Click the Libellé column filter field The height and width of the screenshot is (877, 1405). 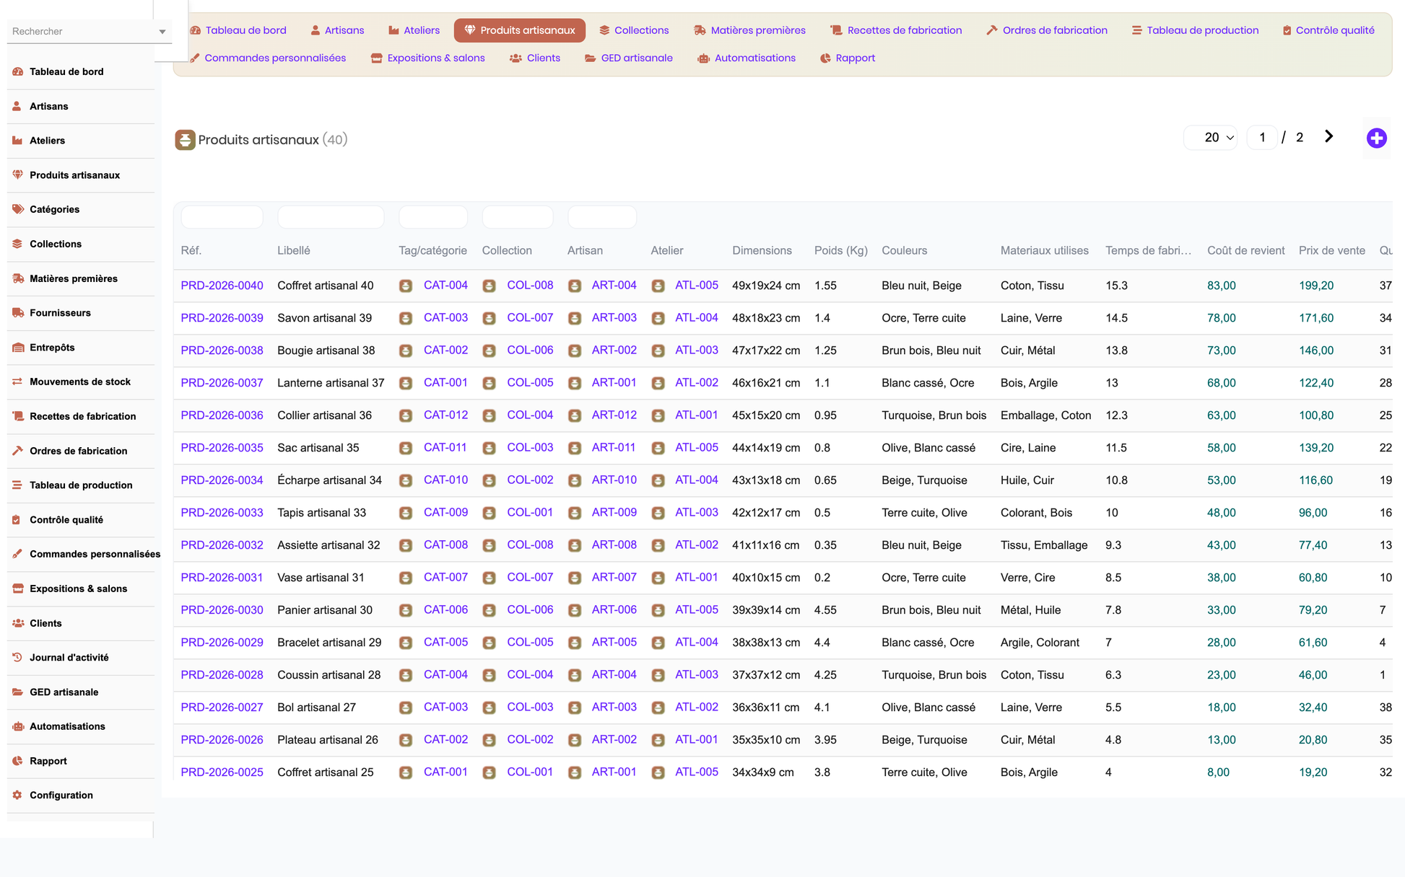[331, 217]
